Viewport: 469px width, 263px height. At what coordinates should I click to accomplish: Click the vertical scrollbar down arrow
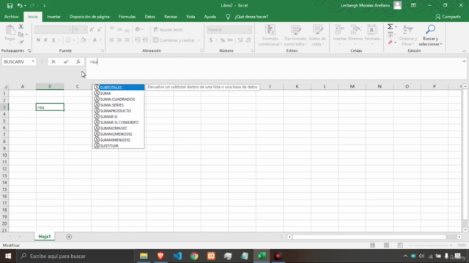[x=465, y=229]
